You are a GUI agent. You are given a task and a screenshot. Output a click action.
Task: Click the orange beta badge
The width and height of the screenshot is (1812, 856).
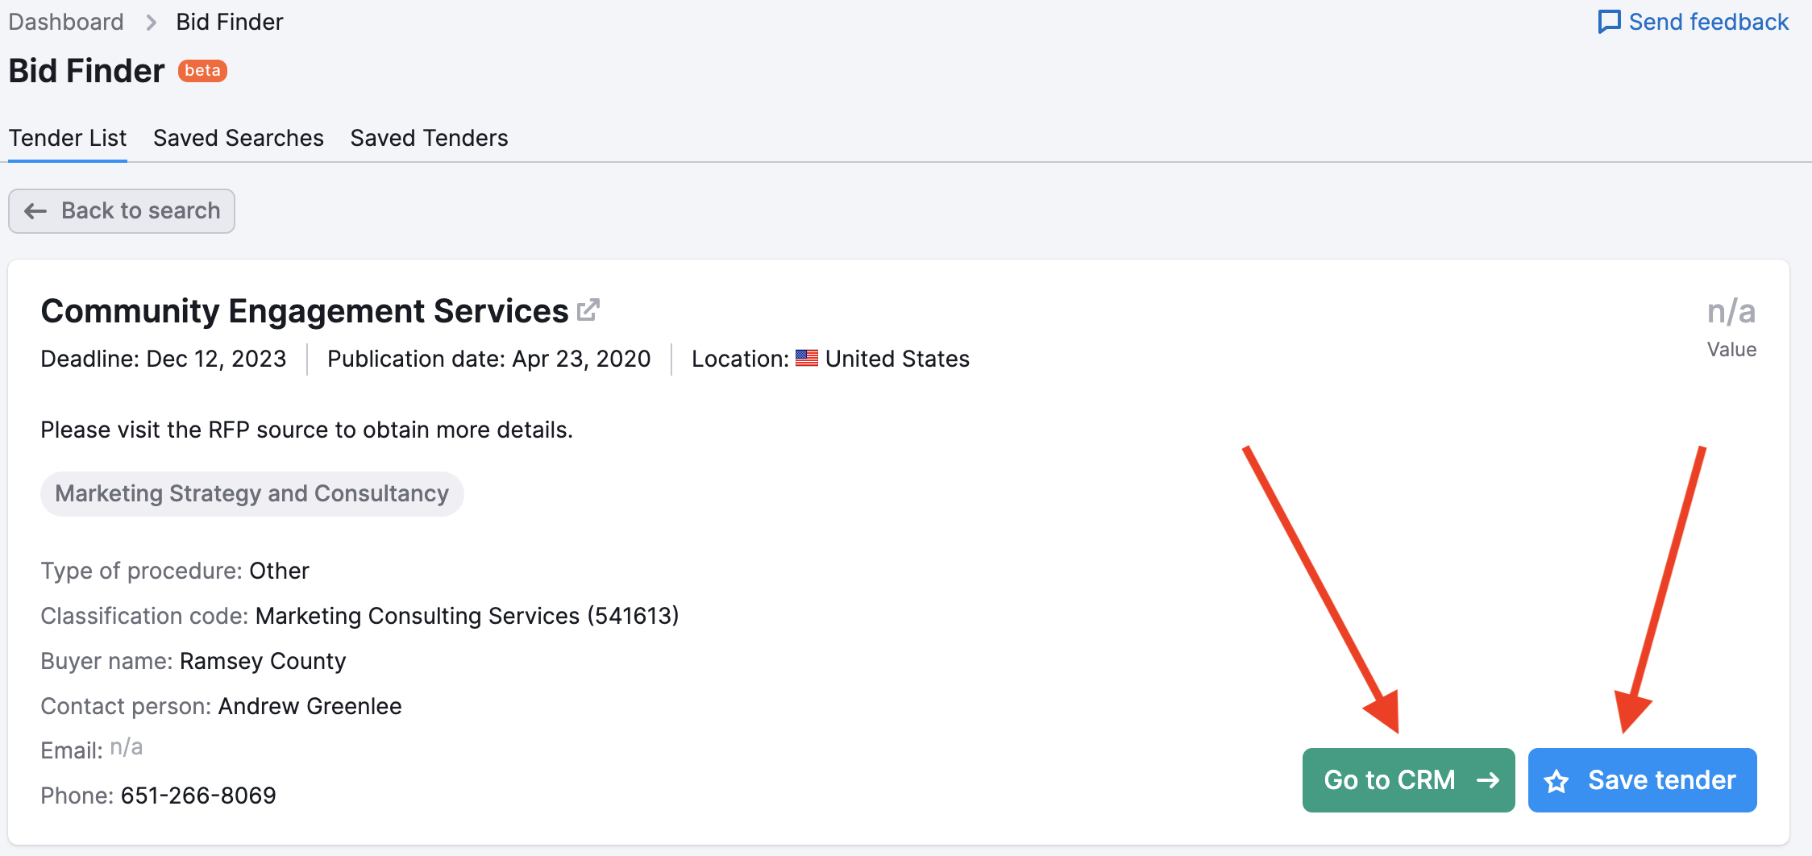[x=202, y=71]
